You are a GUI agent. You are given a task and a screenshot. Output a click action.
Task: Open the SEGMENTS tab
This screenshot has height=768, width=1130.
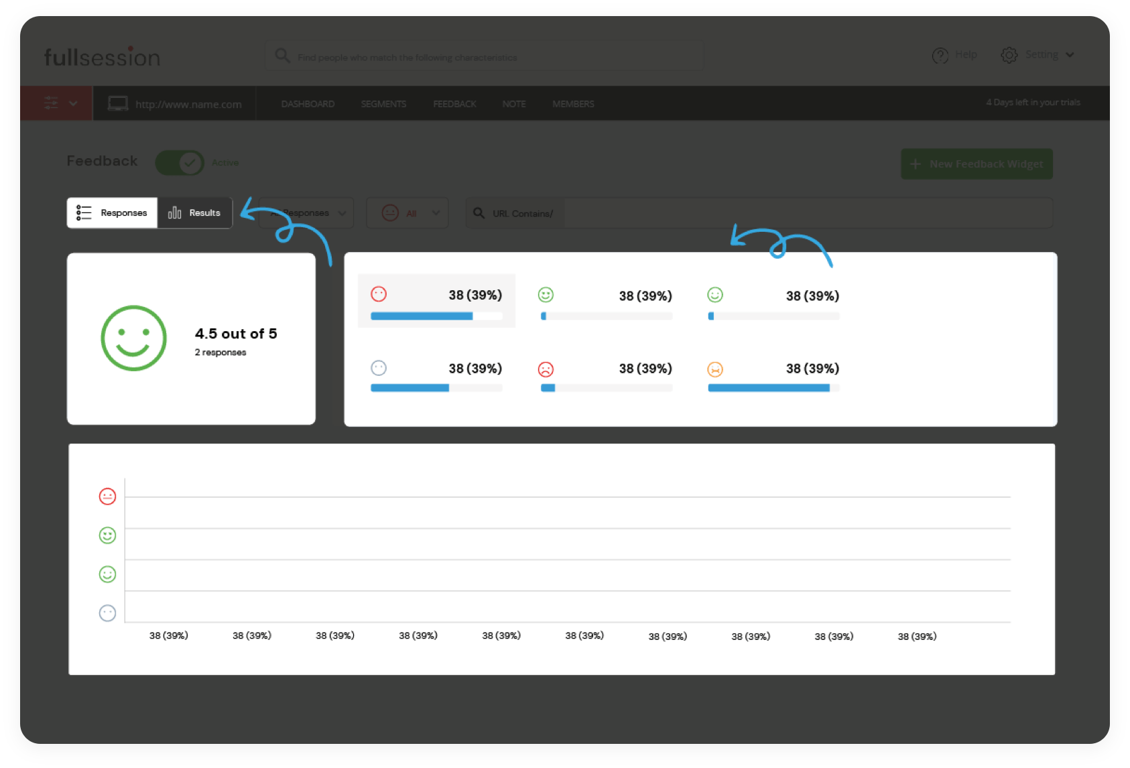[383, 104]
